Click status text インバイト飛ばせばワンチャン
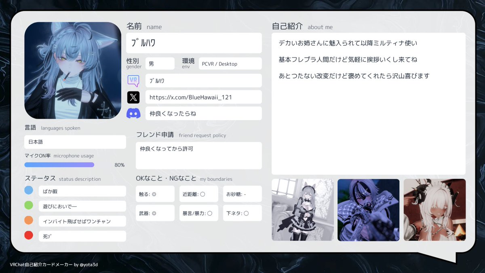Image resolution: width=485 pixels, height=273 pixels. [x=82, y=221]
